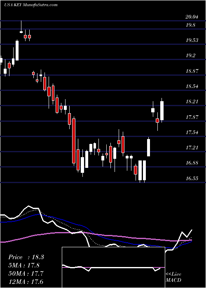Click the 18.21 price axis label
This screenshot has width=206, height=288.
(x=192, y=102)
